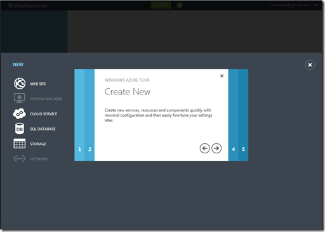Click the Storage grid icon
The height and width of the screenshot is (232, 325).
[20, 144]
